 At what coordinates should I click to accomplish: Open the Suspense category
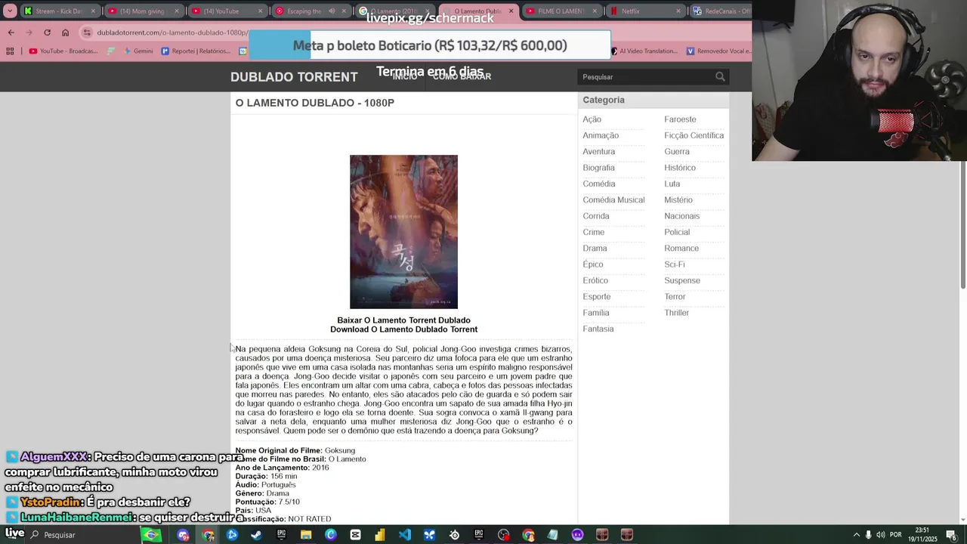(x=681, y=280)
